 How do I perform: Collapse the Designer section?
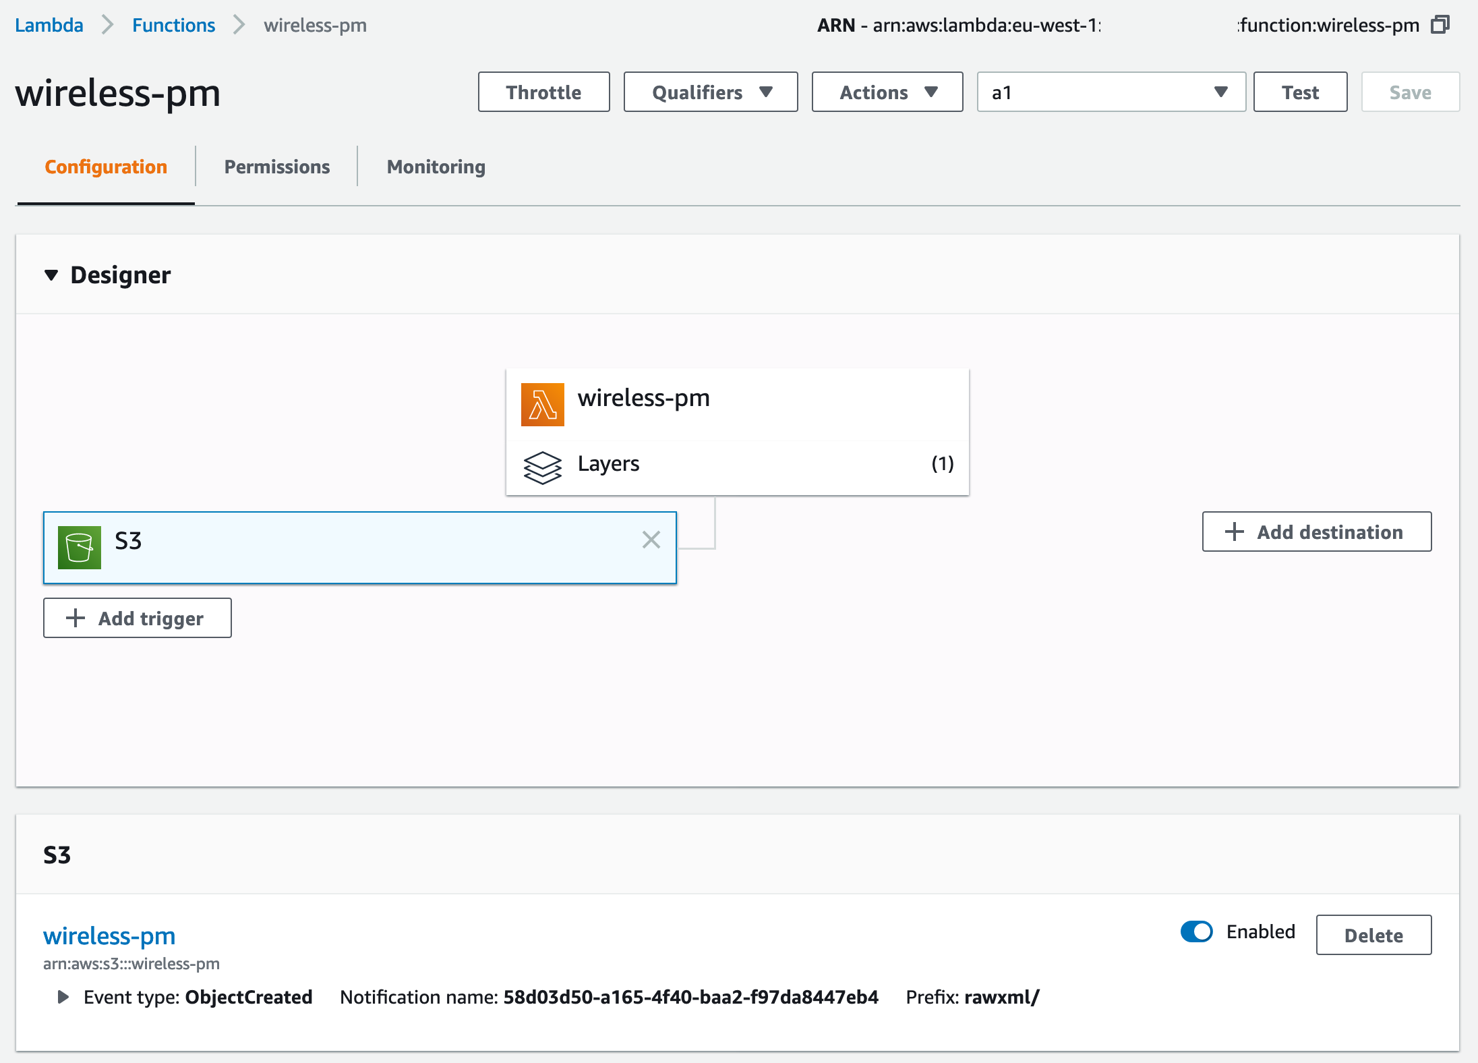(x=51, y=275)
